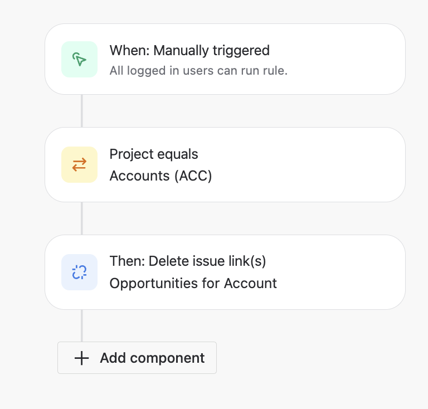Click the 'Add component' button label

pos(152,358)
